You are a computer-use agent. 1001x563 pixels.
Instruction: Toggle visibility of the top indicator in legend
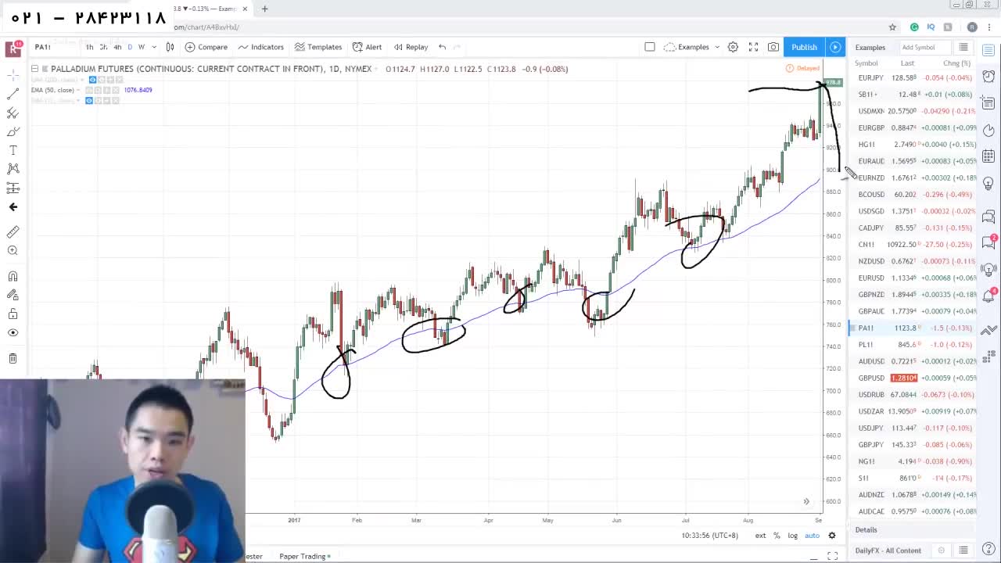point(92,80)
